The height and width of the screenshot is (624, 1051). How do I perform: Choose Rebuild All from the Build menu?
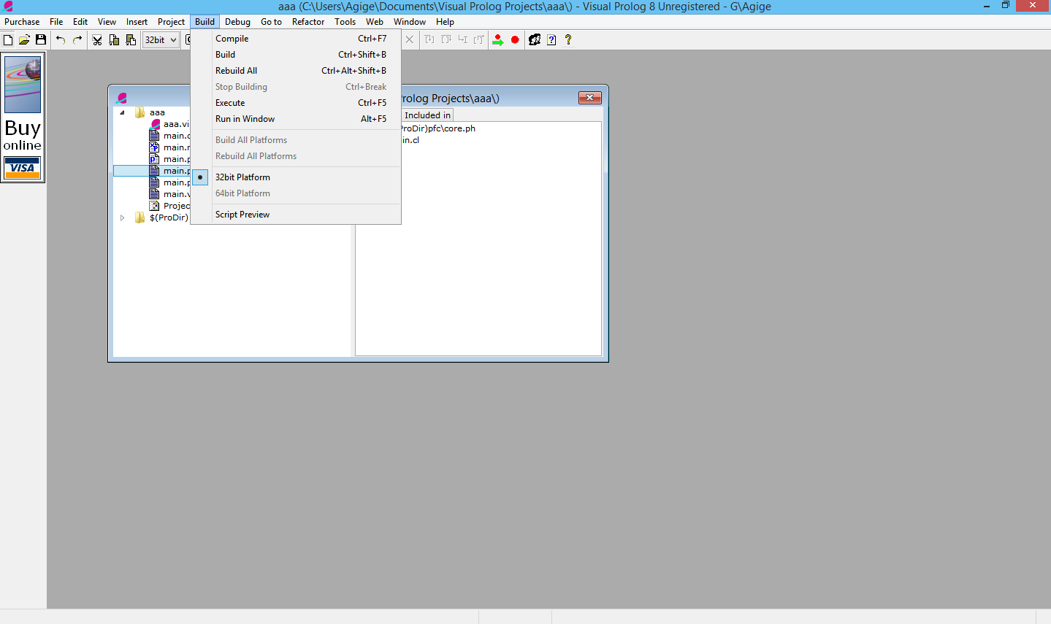point(235,70)
